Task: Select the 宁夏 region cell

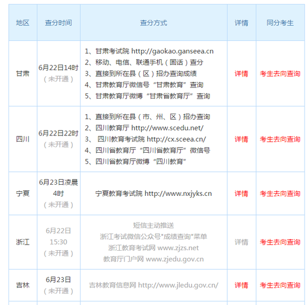Action: [x=23, y=194]
